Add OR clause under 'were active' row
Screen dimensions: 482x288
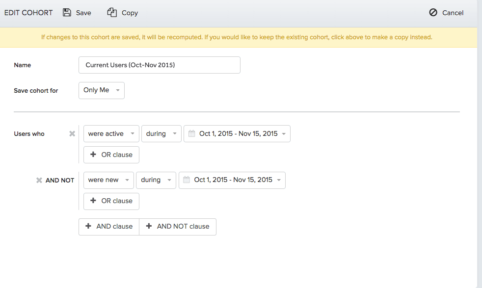click(111, 155)
